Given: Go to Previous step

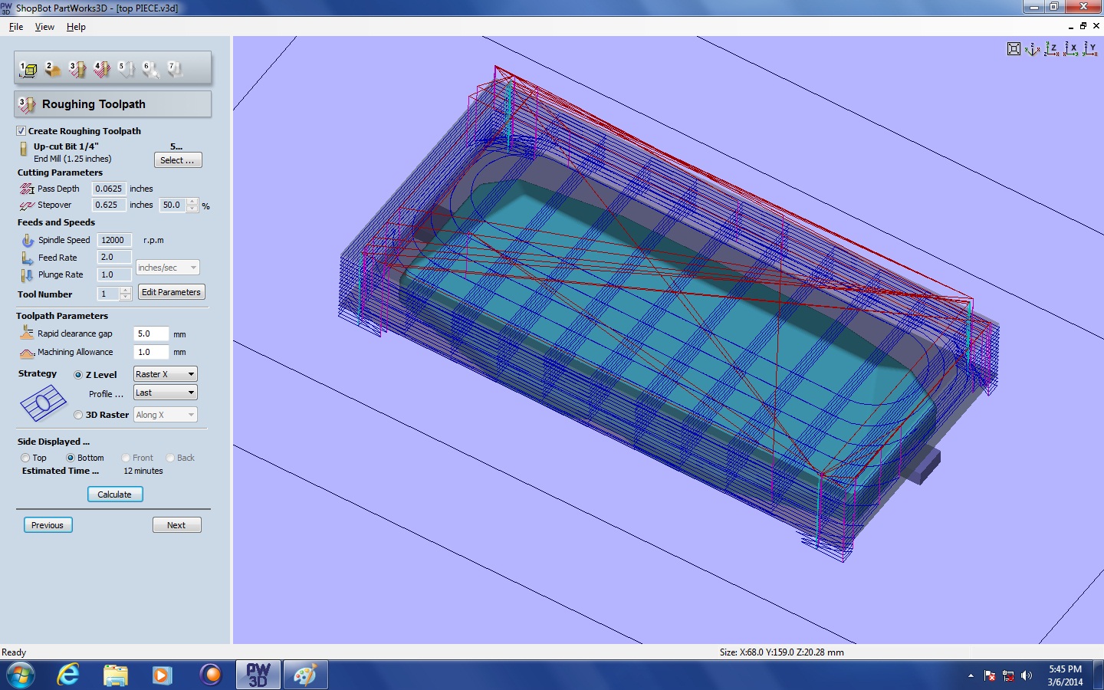Looking at the screenshot, I should coord(48,525).
